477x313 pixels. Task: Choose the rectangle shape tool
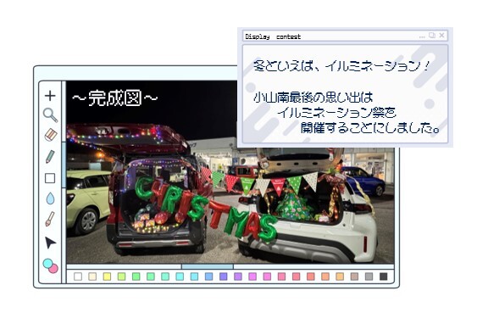click(x=50, y=178)
